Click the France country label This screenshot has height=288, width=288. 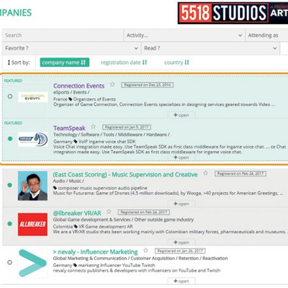[60, 99]
